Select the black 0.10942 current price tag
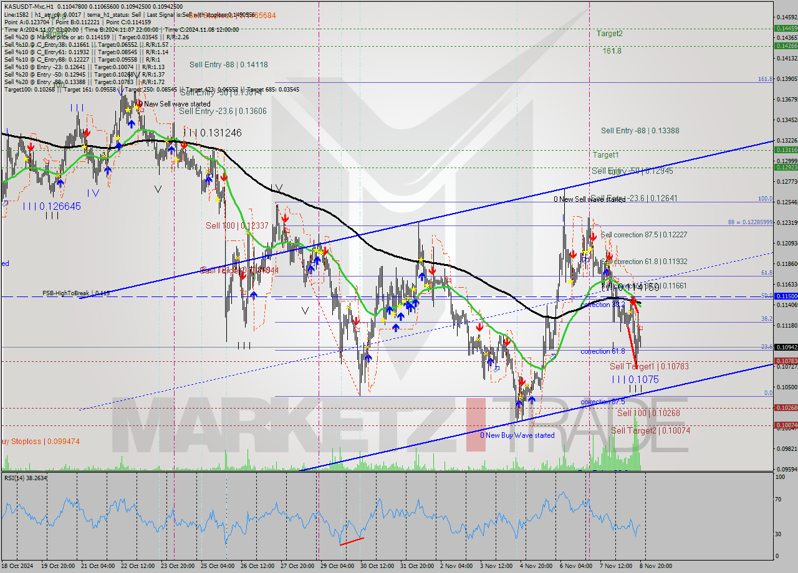Viewport: 798px width, 573px height. point(786,347)
